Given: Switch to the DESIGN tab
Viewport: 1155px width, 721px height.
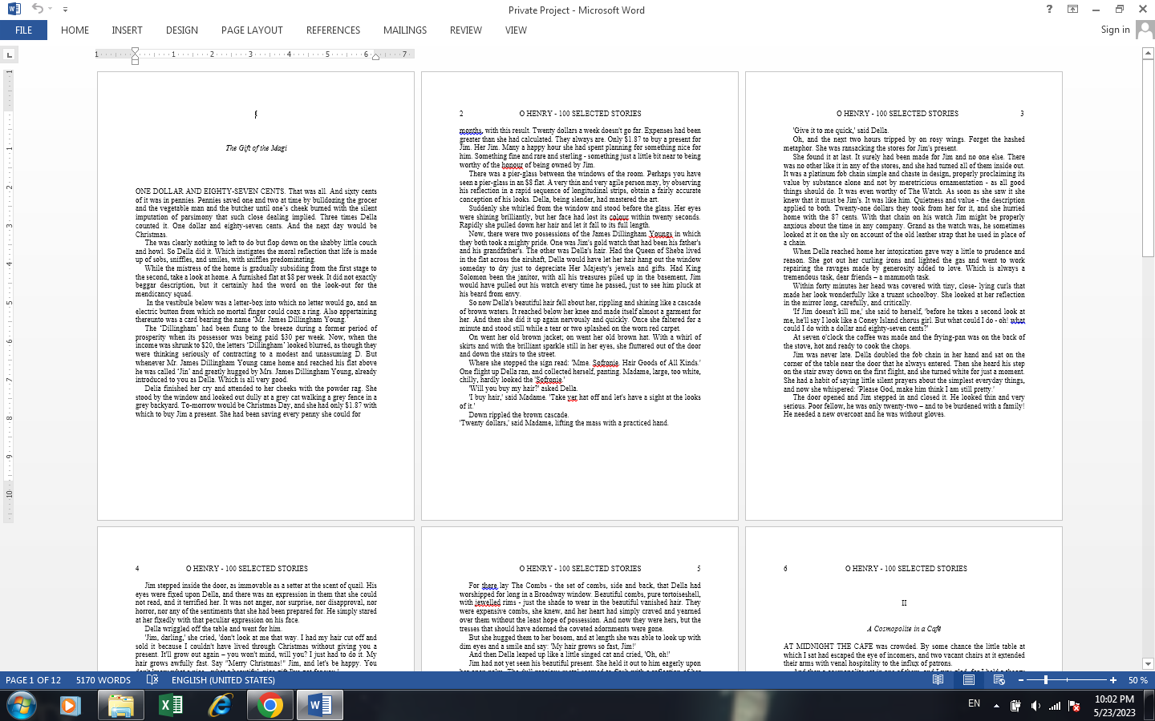Looking at the screenshot, I should pyautogui.click(x=182, y=30).
